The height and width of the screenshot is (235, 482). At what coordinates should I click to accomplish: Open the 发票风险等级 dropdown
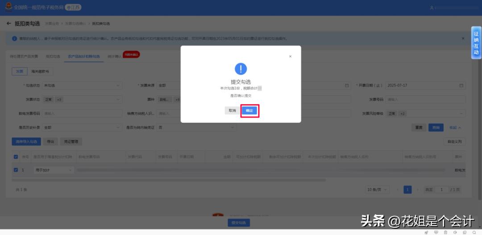coord(425,113)
